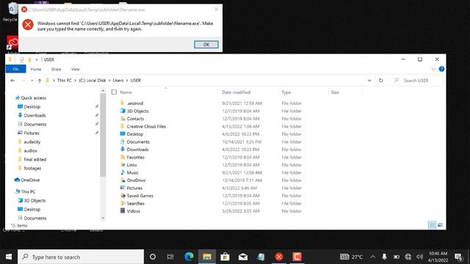Open Mail app from taskbar

[x=243, y=257]
